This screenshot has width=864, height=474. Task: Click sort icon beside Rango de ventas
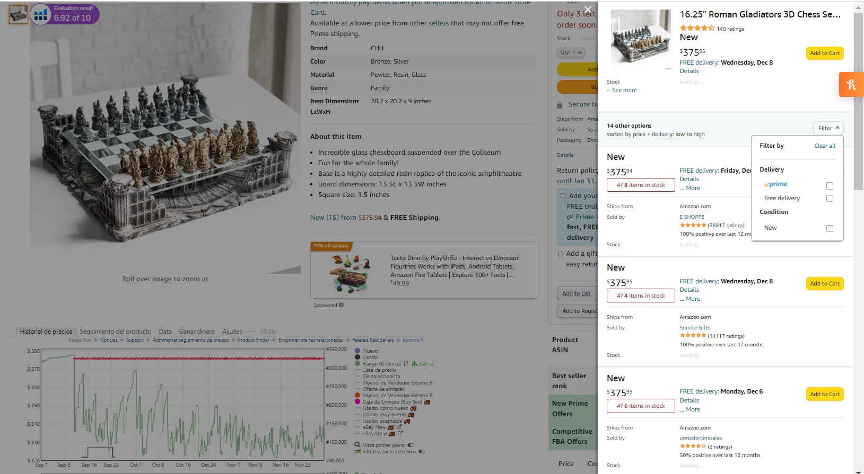[406, 364]
